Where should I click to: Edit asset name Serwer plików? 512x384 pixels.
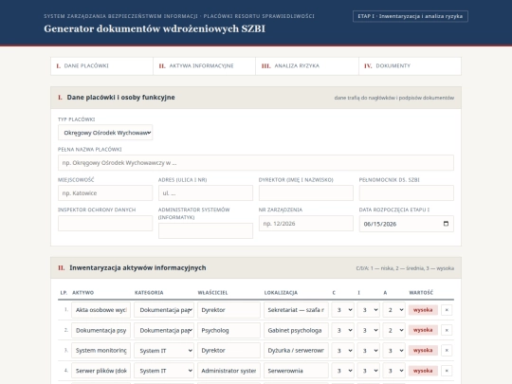point(101,371)
